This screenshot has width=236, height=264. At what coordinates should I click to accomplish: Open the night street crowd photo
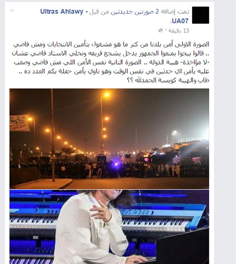point(109,139)
